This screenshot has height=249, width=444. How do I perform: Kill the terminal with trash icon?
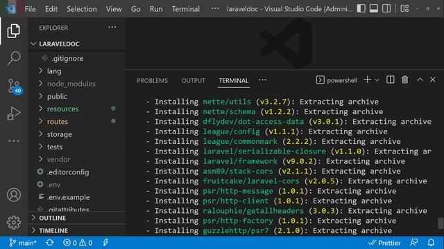405,80
